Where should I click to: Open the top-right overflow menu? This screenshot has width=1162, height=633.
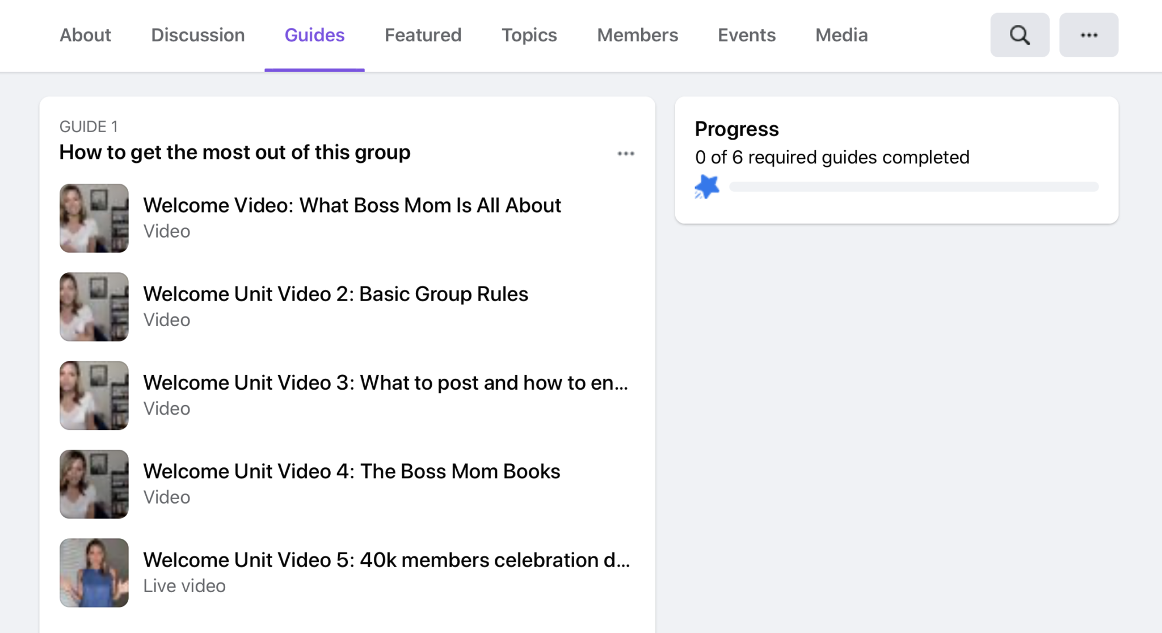click(1088, 35)
